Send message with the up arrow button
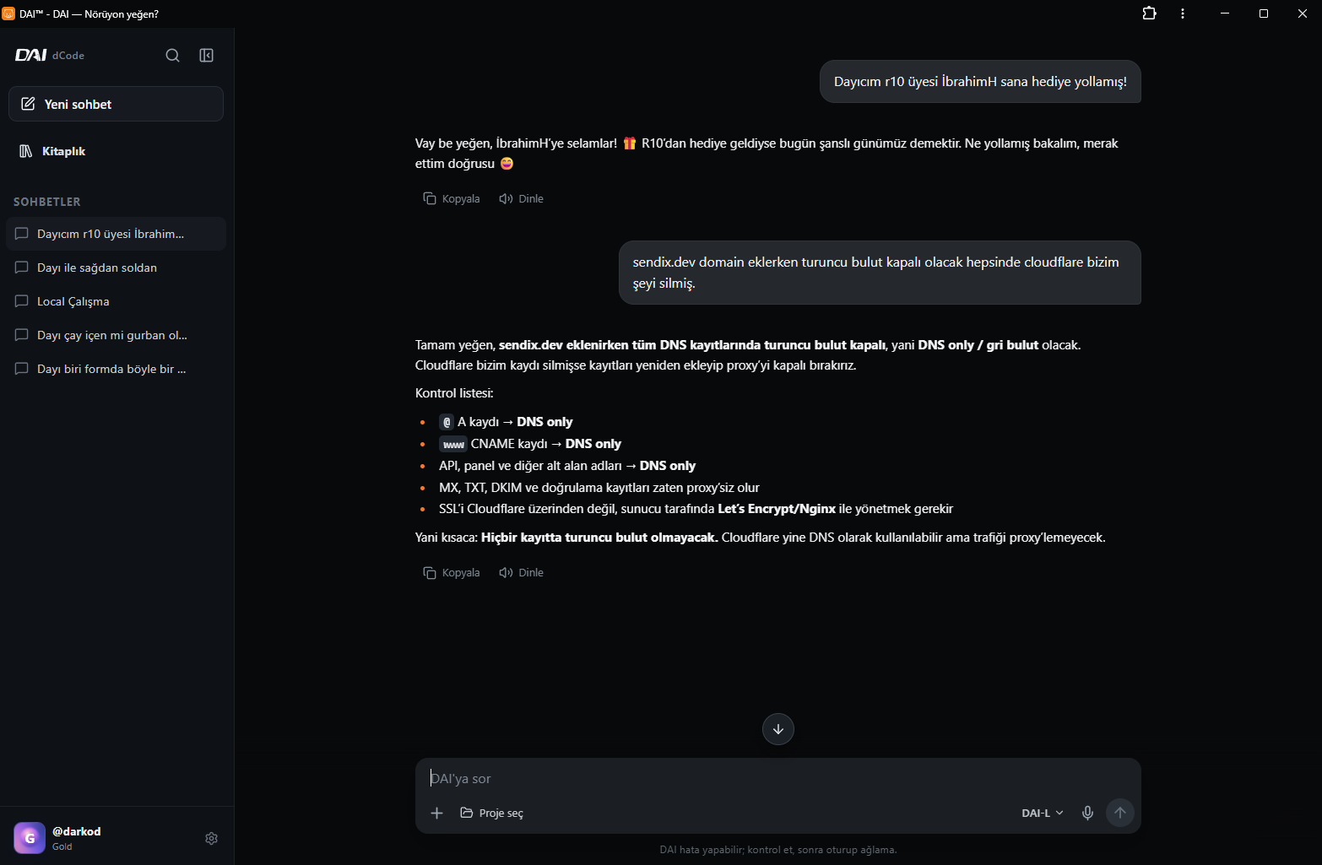Image resolution: width=1322 pixels, height=865 pixels. click(x=1120, y=813)
